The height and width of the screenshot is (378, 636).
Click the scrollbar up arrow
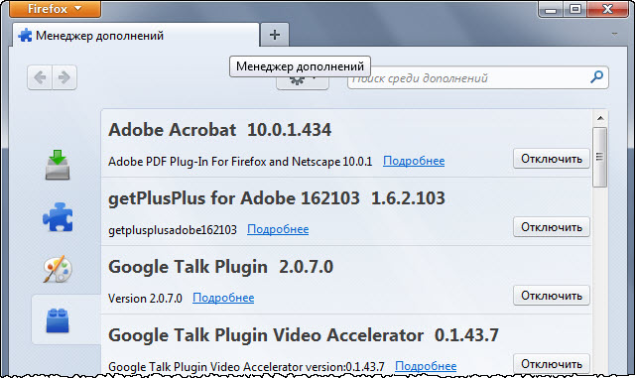click(x=600, y=118)
